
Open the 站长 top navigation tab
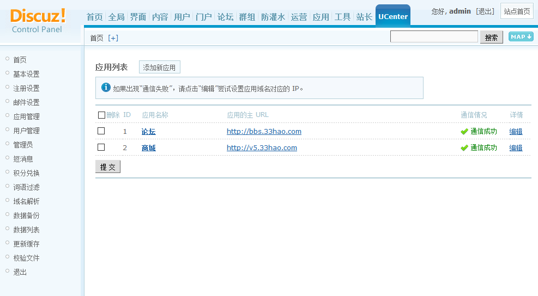[364, 17]
